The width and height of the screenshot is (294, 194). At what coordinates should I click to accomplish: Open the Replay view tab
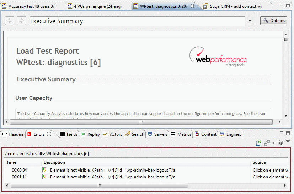(91, 134)
